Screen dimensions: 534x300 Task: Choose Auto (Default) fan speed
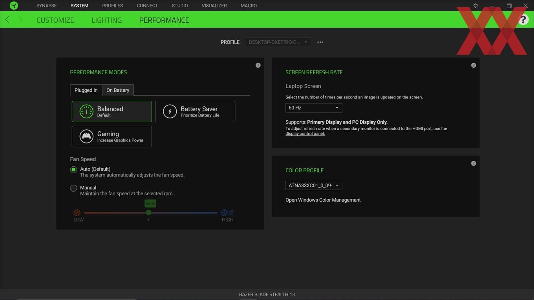click(73, 170)
